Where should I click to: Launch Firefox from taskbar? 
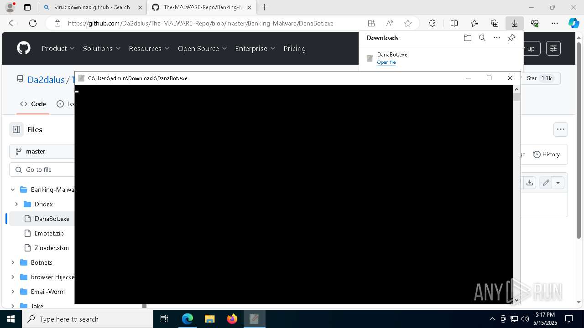(x=232, y=319)
